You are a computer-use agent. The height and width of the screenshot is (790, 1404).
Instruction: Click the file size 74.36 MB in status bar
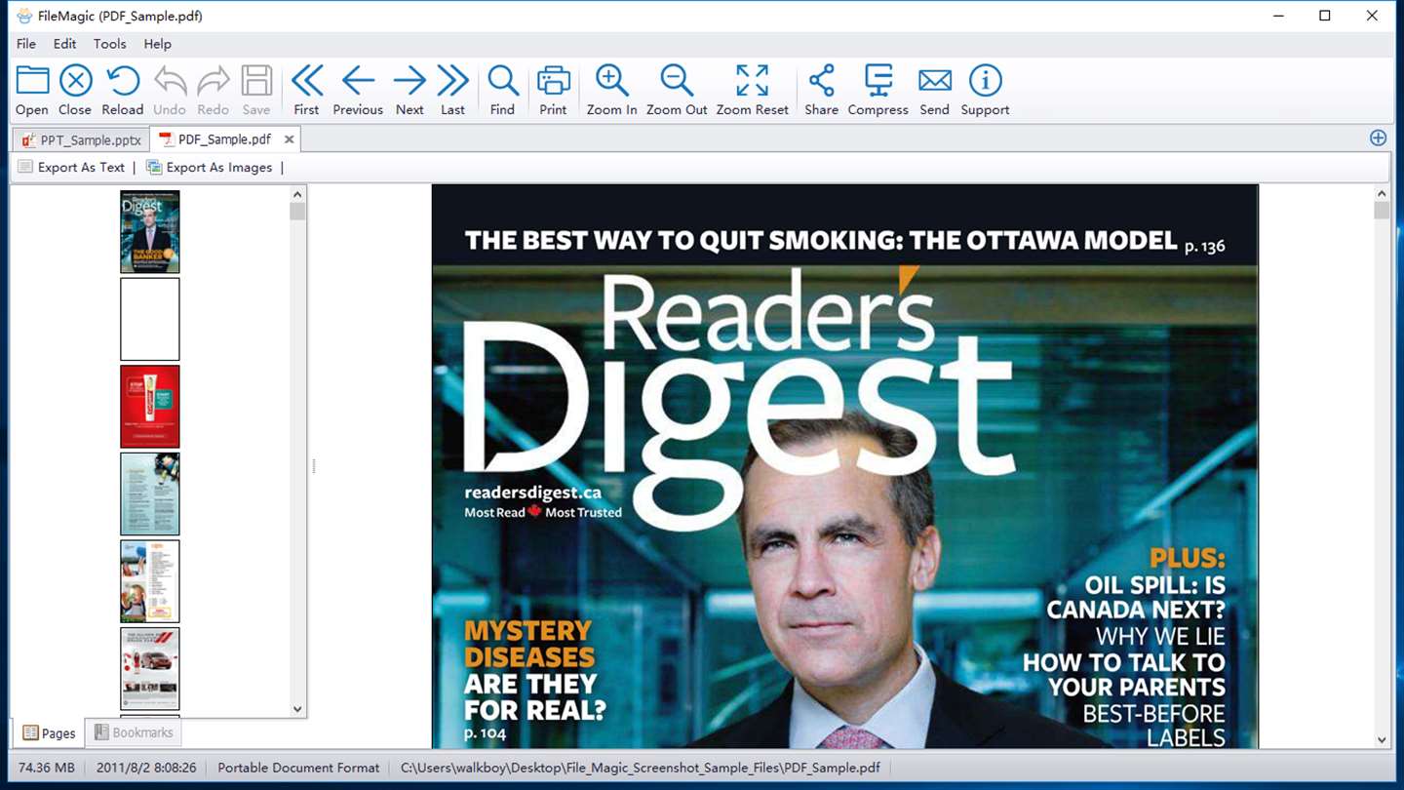click(47, 768)
